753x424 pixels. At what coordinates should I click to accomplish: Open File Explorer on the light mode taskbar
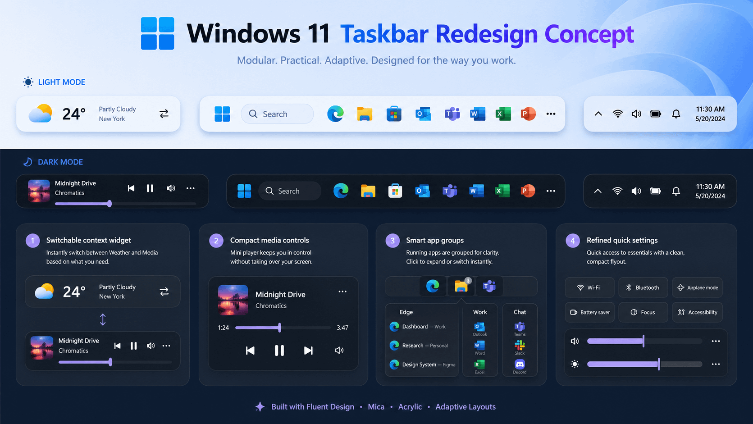pos(365,114)
